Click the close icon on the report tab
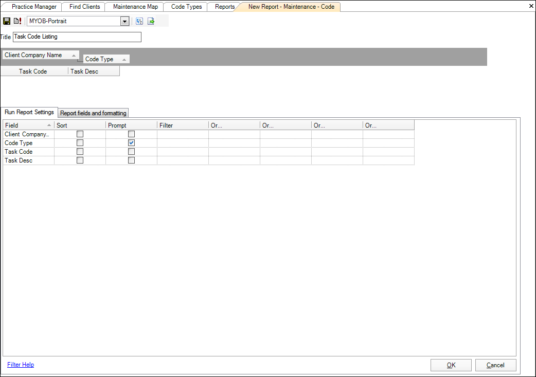 point(530,6)
